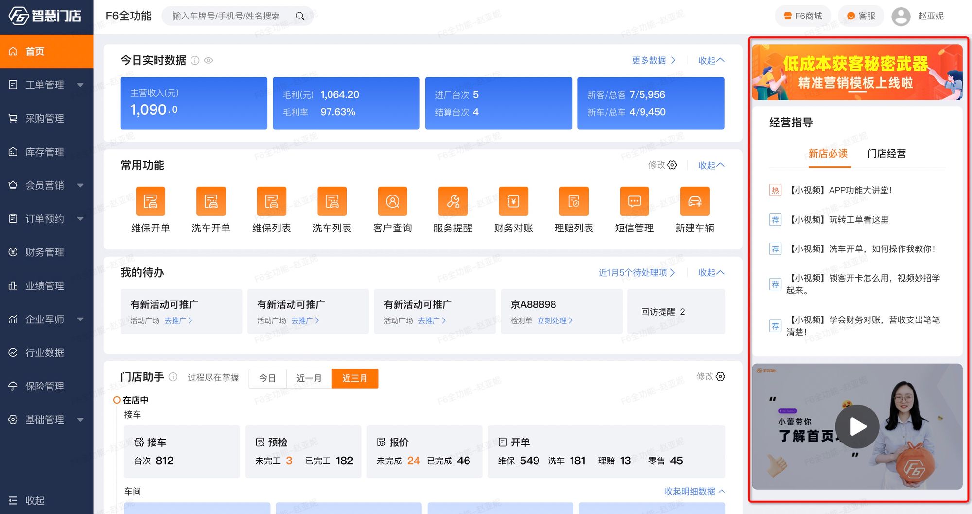Click 立刻处理 for 京A88898
Image resolution: width=972 pixels, height=514 pixels.
click(555, 320)
